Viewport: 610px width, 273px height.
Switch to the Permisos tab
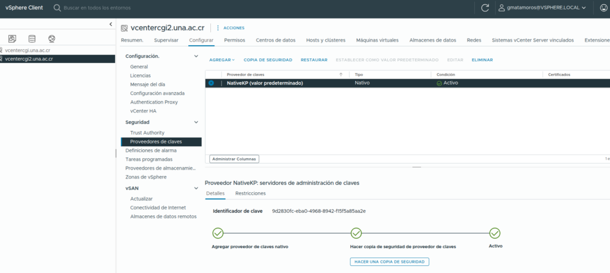pyautogui.click(x=234, y=40)
